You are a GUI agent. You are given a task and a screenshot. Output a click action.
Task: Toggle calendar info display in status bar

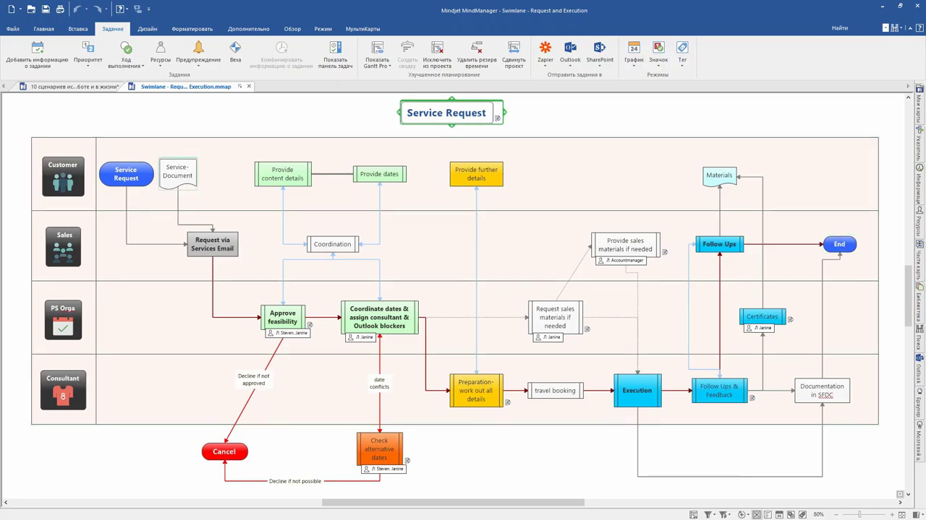pyautogui.click(x=779, y=514)
